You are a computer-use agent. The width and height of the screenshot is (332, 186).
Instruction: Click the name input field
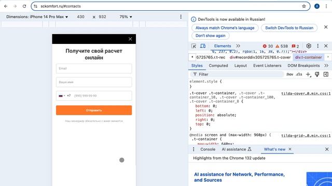coord(94,82)
